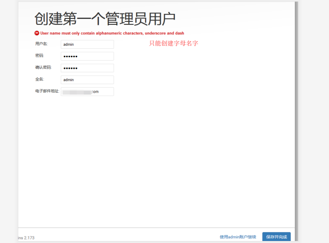The width and height of the screenshot is (329, 243).
Task: Click the 电子邮件地址 field label
Action: [x=47, y=91]
